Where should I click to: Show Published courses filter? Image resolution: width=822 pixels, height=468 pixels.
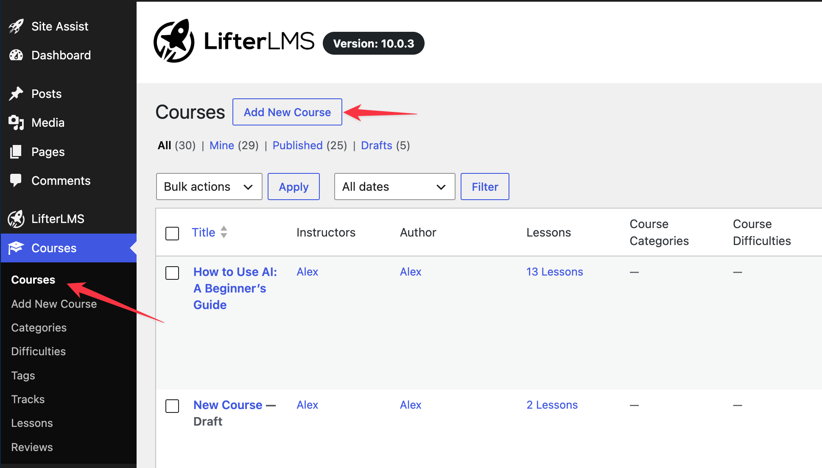tap(297, 145)
